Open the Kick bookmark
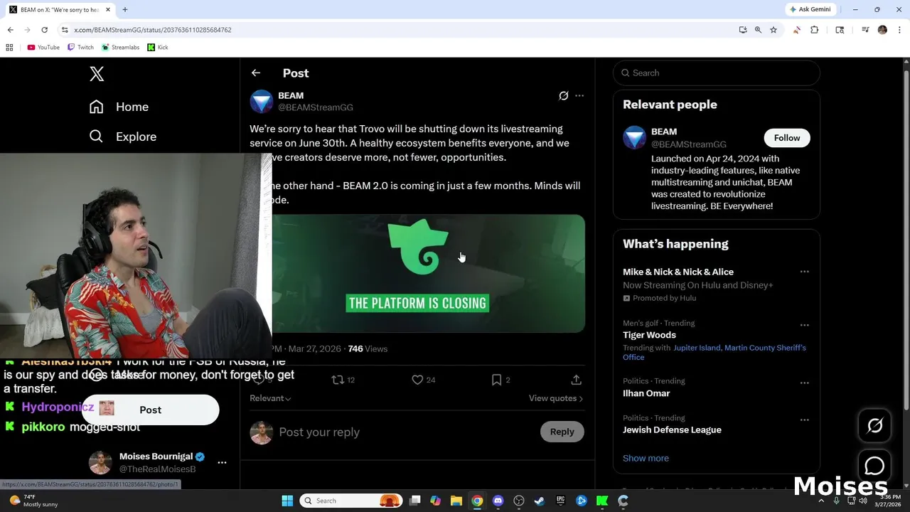Viewport: 910px width, 512px height. coord(158,48)
